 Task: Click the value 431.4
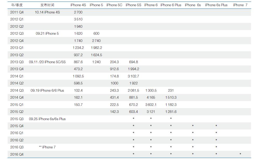(x=114, y=98)
